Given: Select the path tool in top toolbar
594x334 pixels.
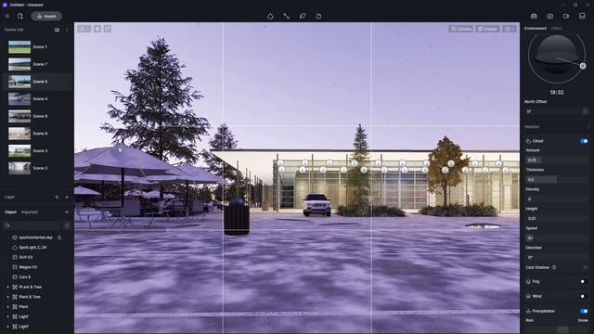Looking at the screenshot, I should (x=287, y=17).
